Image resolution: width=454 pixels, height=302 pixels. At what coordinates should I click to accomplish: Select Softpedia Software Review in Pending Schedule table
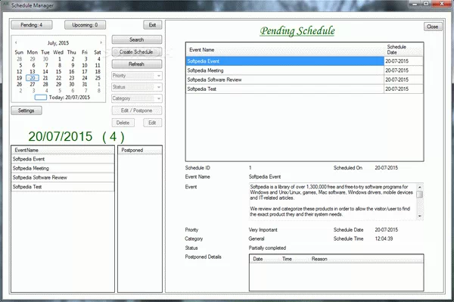[x=285, y=79]
